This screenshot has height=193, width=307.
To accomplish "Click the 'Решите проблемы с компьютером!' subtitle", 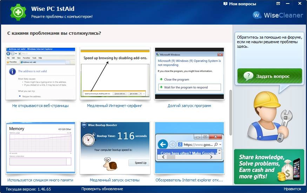I will [x=62, y=16].
